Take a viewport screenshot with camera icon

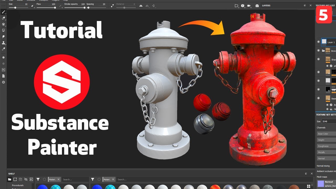257,6
